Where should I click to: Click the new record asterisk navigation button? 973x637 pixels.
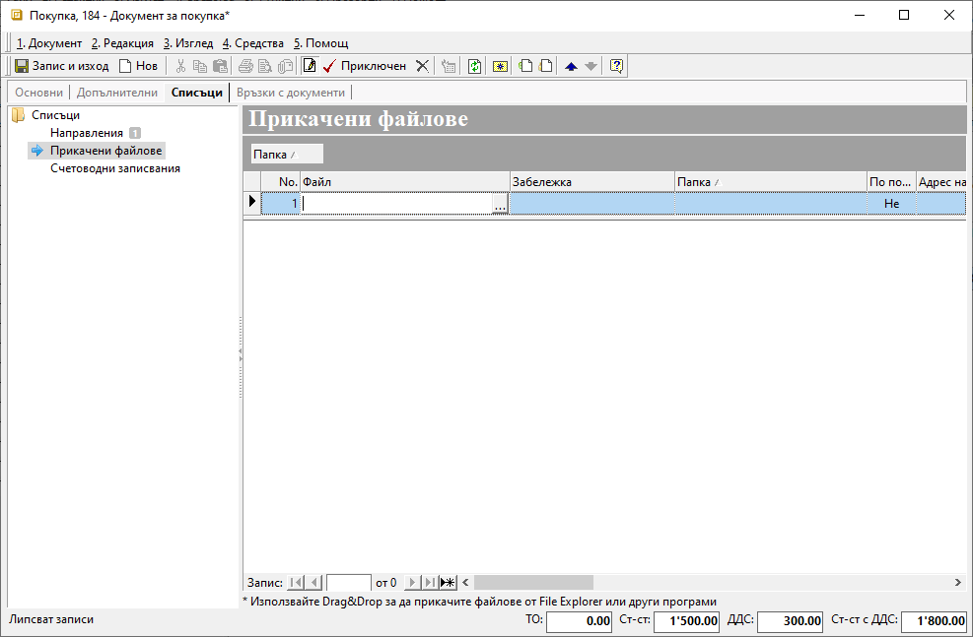[448, 583]
